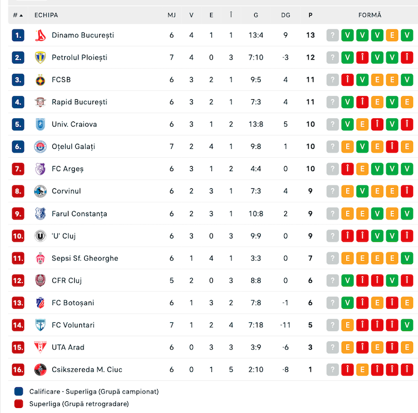The height and width of the screenshot is (413, 418).
Task: Click the CFR Cluj club badge
Action: (40, 280)
